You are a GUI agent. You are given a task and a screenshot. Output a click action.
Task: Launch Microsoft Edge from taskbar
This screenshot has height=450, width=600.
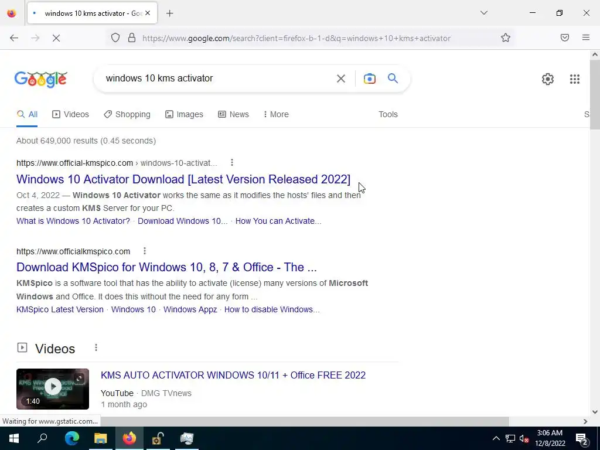tap(71, 438)
